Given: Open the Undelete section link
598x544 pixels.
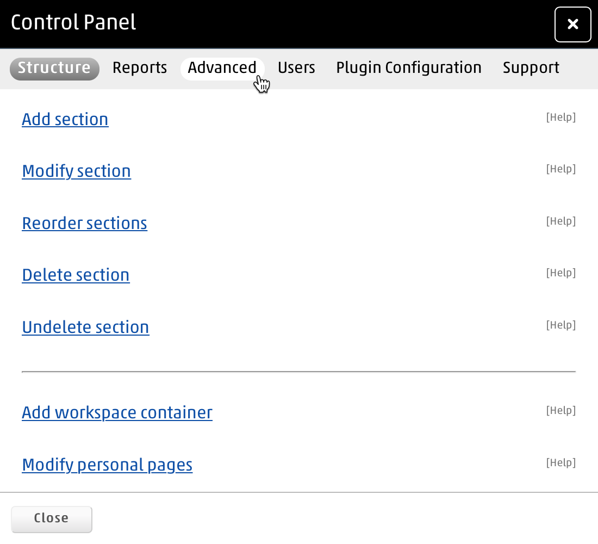Looking at the screenshot, I should [85, 327].
